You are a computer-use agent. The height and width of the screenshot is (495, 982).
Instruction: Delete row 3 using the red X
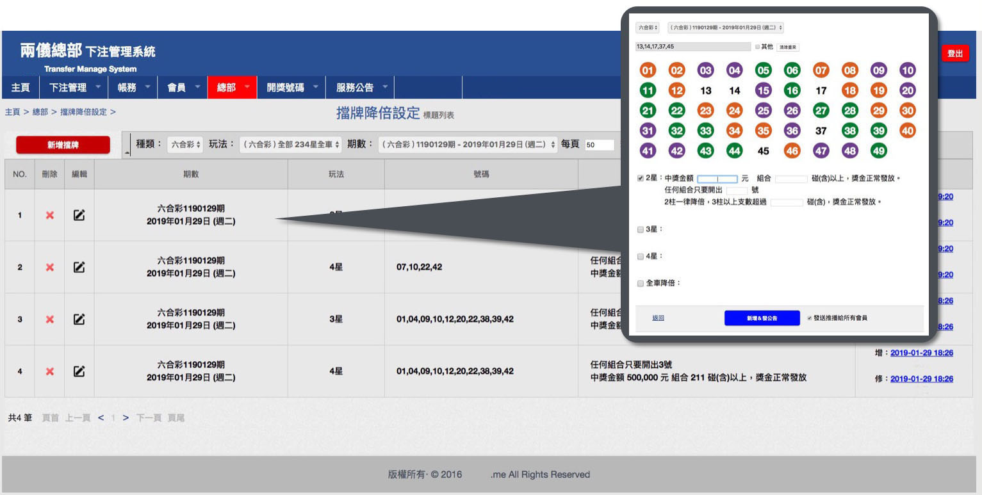pyautogui.click(x=50, y=319)
